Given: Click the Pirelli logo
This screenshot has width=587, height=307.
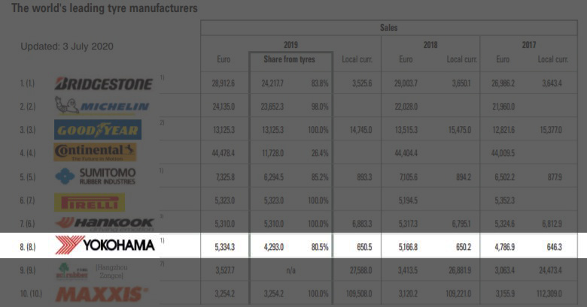Looking at the screenshot, I should [x=90, y=203].
